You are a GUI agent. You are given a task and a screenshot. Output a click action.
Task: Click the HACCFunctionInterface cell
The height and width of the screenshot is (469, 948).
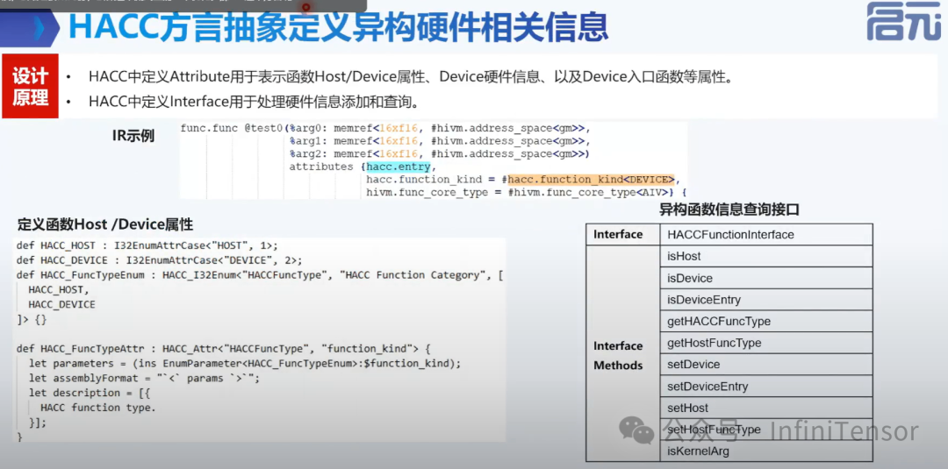pos(766,234)
